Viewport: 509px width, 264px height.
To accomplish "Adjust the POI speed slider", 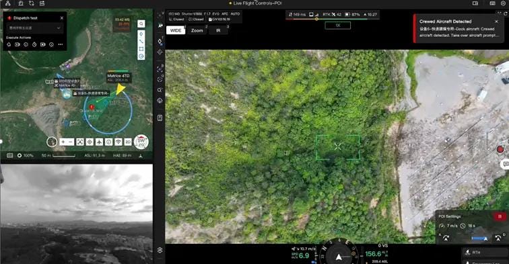I will pos(481,238).
